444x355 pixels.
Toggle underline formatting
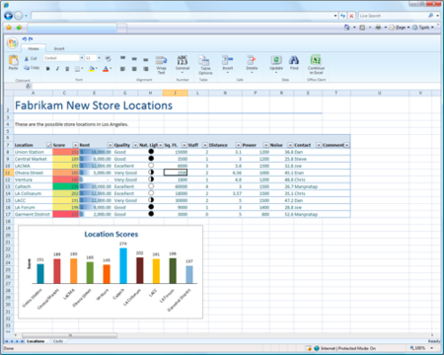click(67, 69)
